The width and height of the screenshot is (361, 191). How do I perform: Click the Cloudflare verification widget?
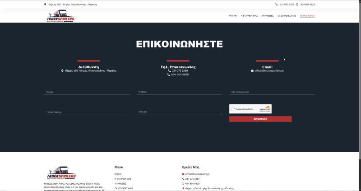(x=250, y=109)
